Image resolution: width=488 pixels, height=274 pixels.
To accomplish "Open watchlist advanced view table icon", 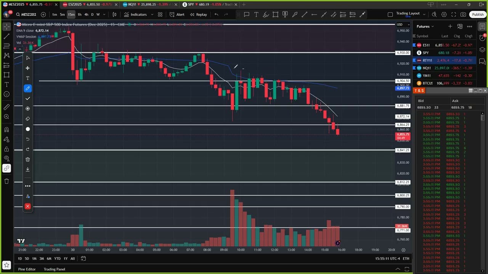I will click(x=460, y=26).
